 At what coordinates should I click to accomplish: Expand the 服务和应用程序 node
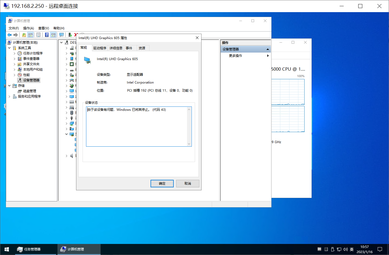point(9,97)
